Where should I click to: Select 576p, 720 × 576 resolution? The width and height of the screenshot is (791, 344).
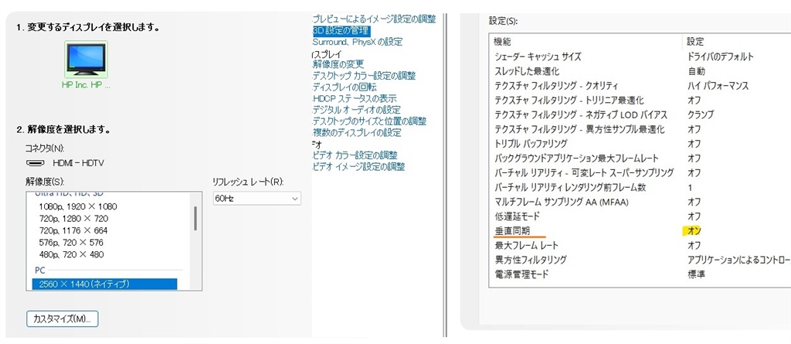[71, 243]
